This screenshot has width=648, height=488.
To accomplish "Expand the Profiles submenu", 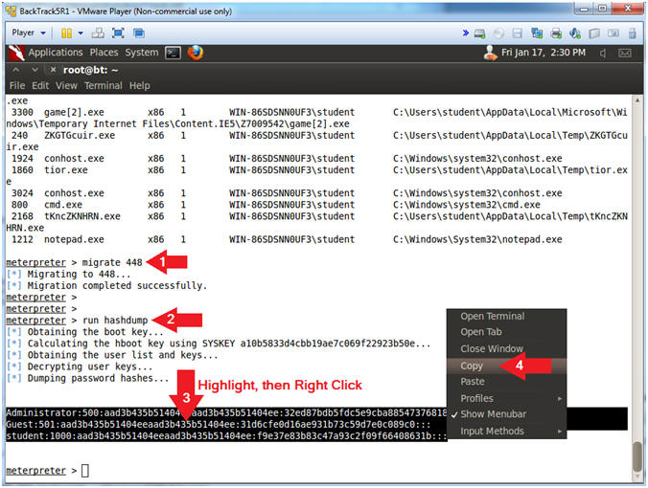I will click(x=507, y=398).
